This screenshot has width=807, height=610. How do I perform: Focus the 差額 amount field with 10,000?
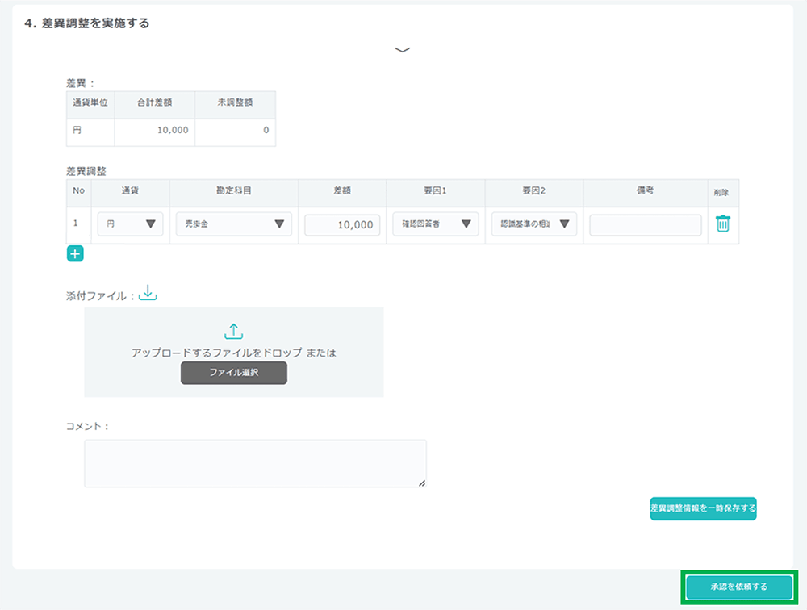[x=342, y=225]
